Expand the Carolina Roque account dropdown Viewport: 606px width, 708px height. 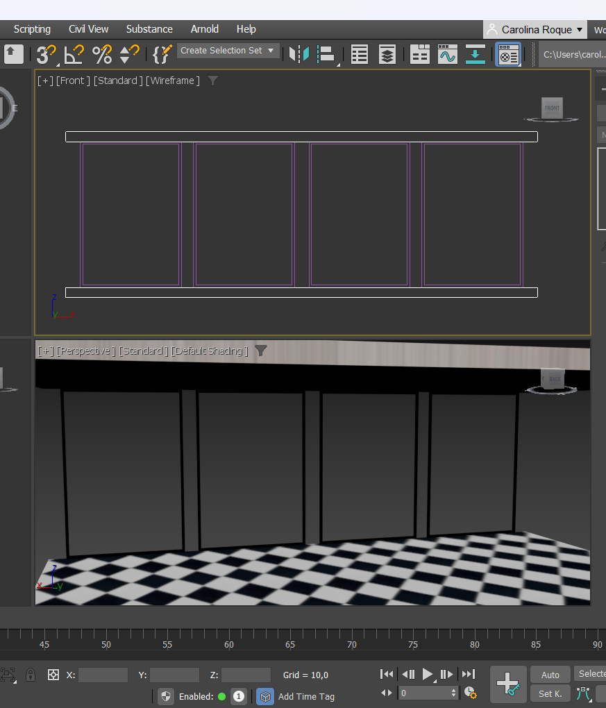point(535,29)
